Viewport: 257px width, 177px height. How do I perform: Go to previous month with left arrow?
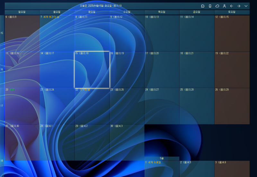232,6
